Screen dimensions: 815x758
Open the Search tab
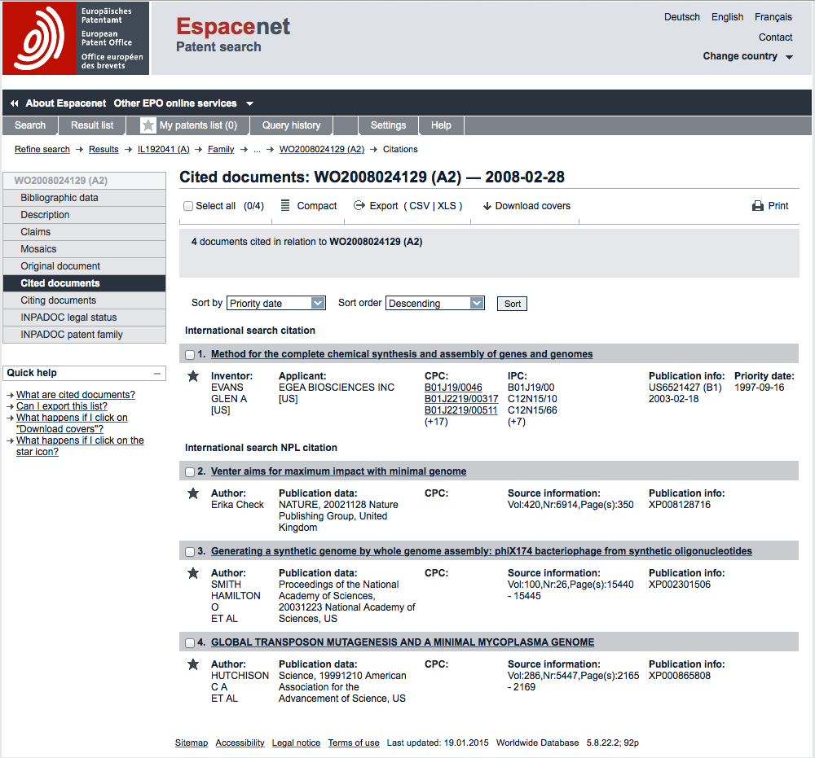[30, 125]
